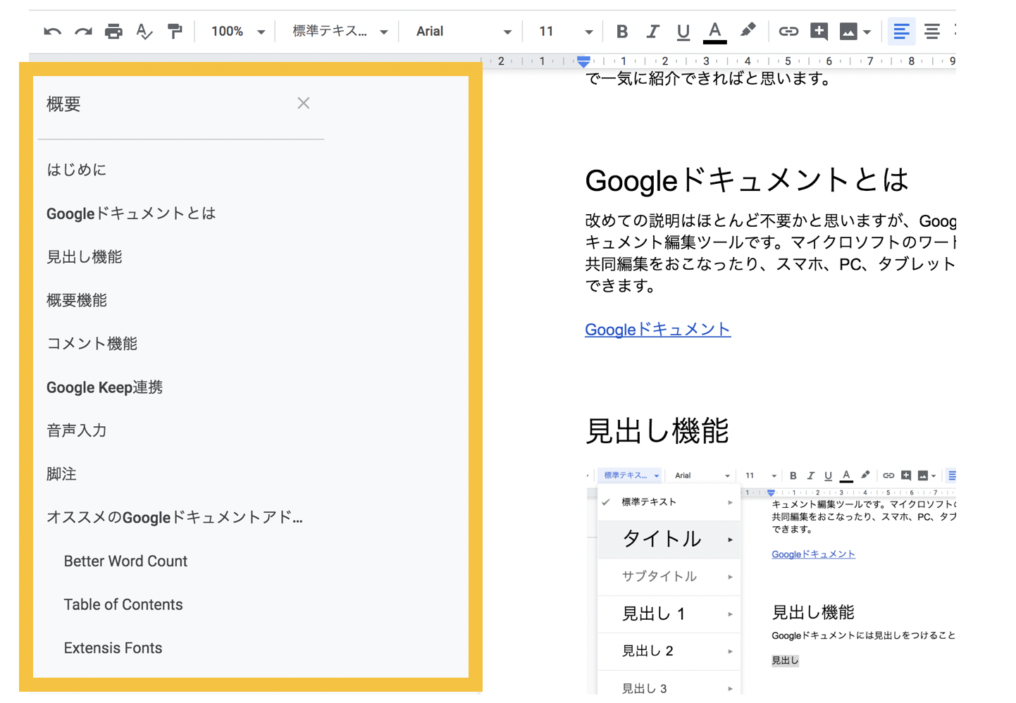Screen dimensions: 1016x703
Task: Toggle Bold formatting
Action: (x=621, y=32)
